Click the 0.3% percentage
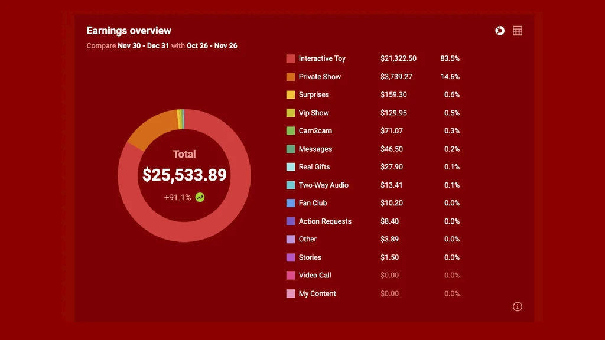Image resolution: width=605 pixels, height=340 pixels. (x=452, y=130)
